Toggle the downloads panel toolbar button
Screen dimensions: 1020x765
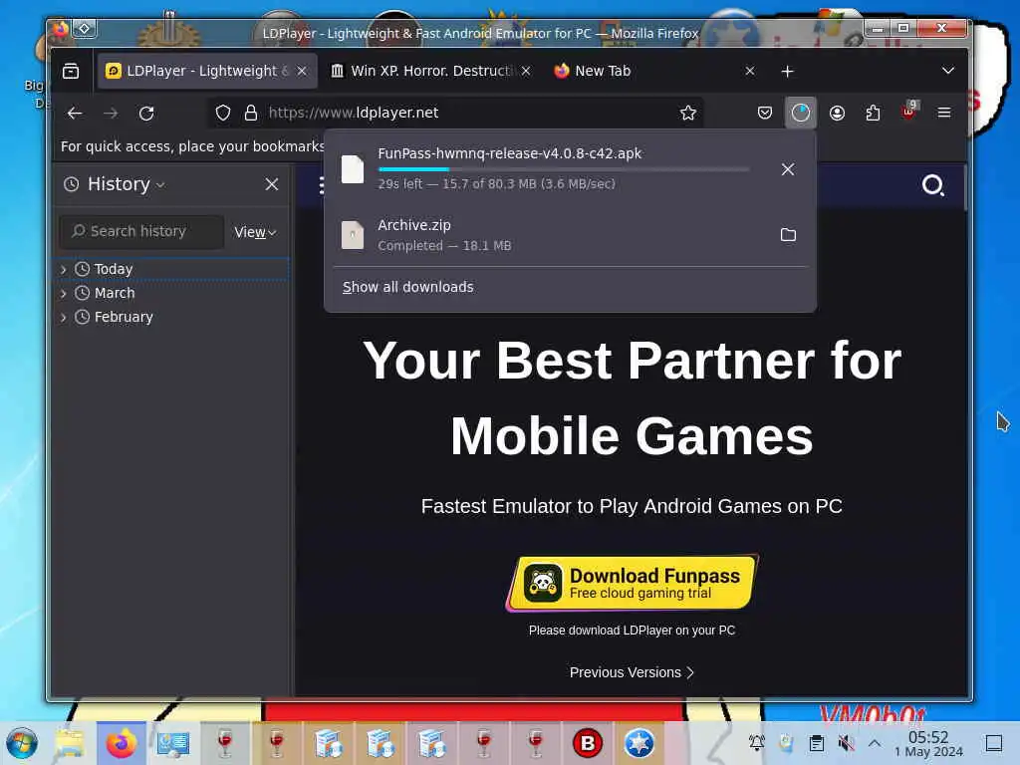click(801, 114)
